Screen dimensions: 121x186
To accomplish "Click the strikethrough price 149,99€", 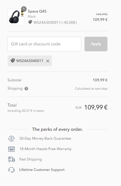I will 102,14.
